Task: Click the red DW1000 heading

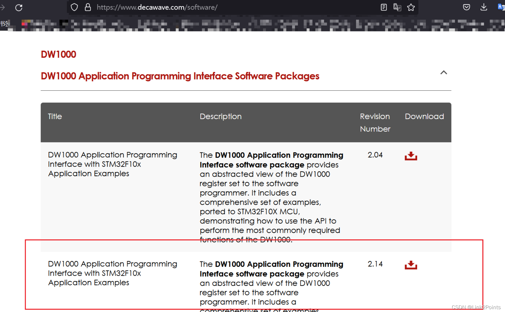Action: click(x=59, y=54)
